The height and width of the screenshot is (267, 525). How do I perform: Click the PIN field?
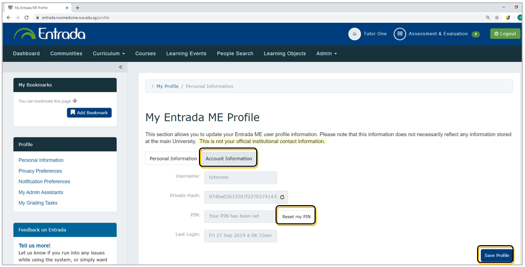point(241,216)
